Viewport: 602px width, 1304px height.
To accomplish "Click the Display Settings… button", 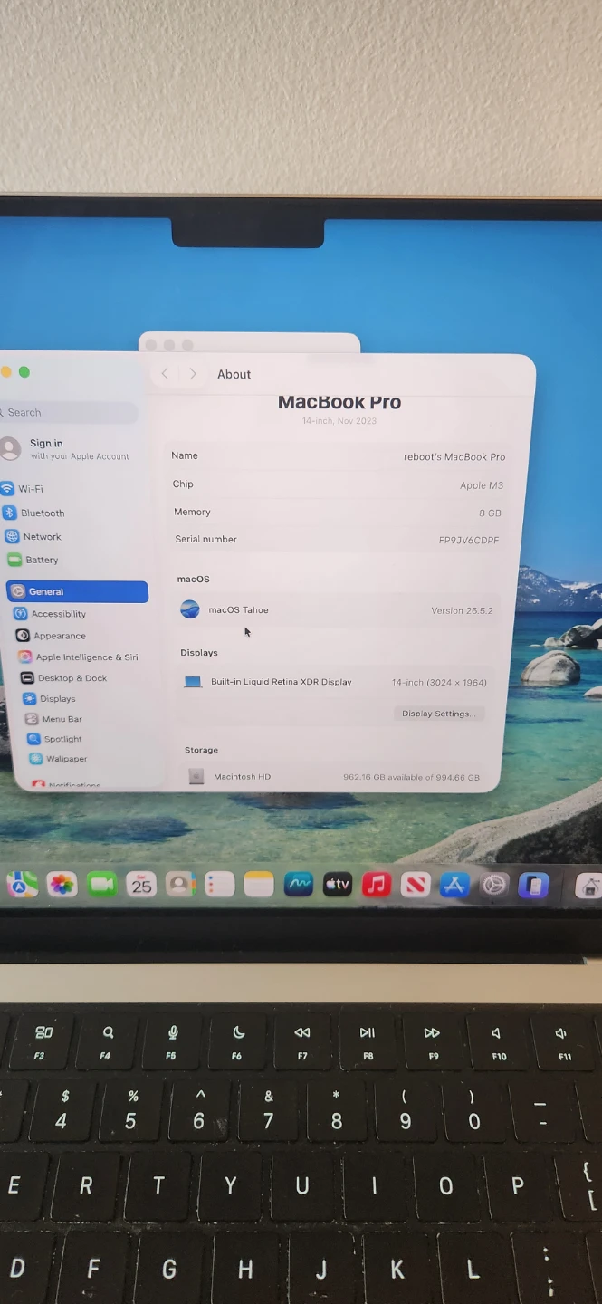I will 439,714.
